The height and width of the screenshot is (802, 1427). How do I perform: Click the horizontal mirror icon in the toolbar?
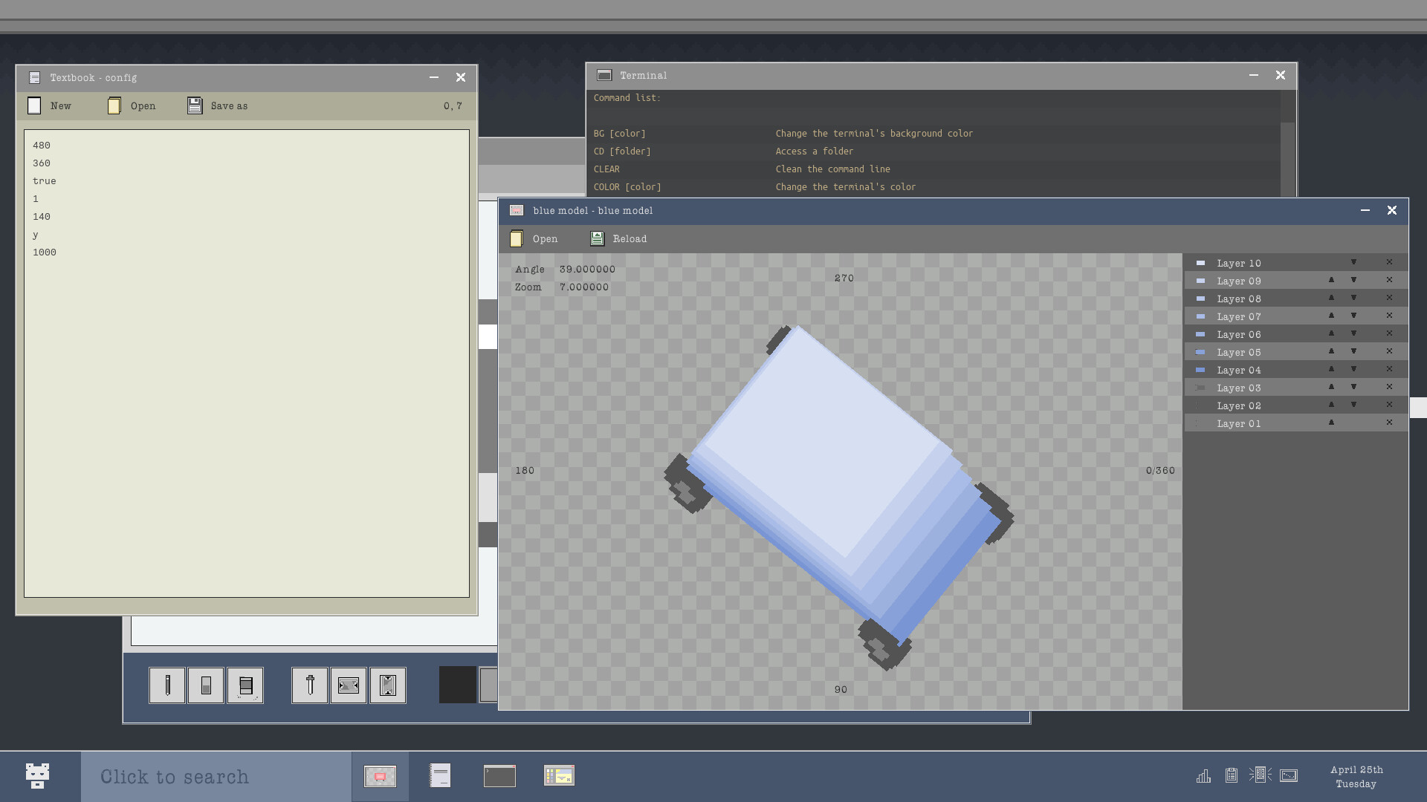click(x=349, y=685)
